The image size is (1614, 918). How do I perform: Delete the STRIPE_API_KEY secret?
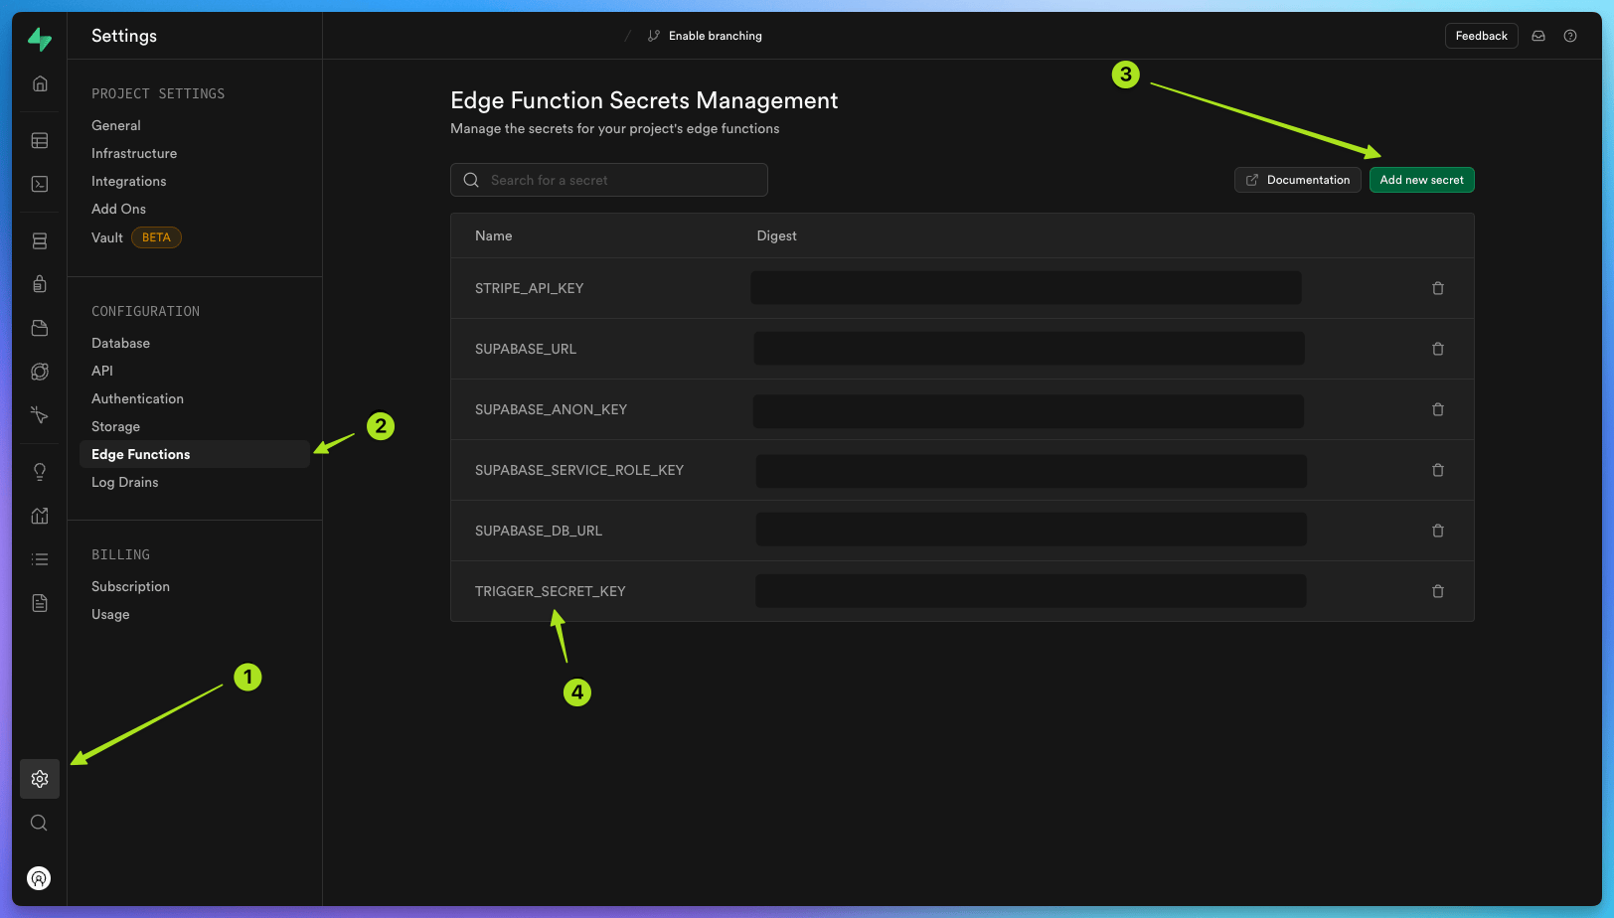1437,288
